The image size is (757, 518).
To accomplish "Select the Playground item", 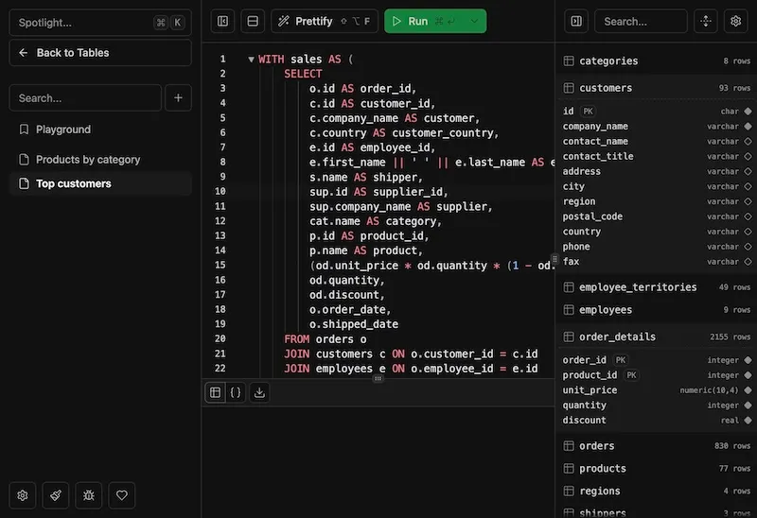I will 63,129.
